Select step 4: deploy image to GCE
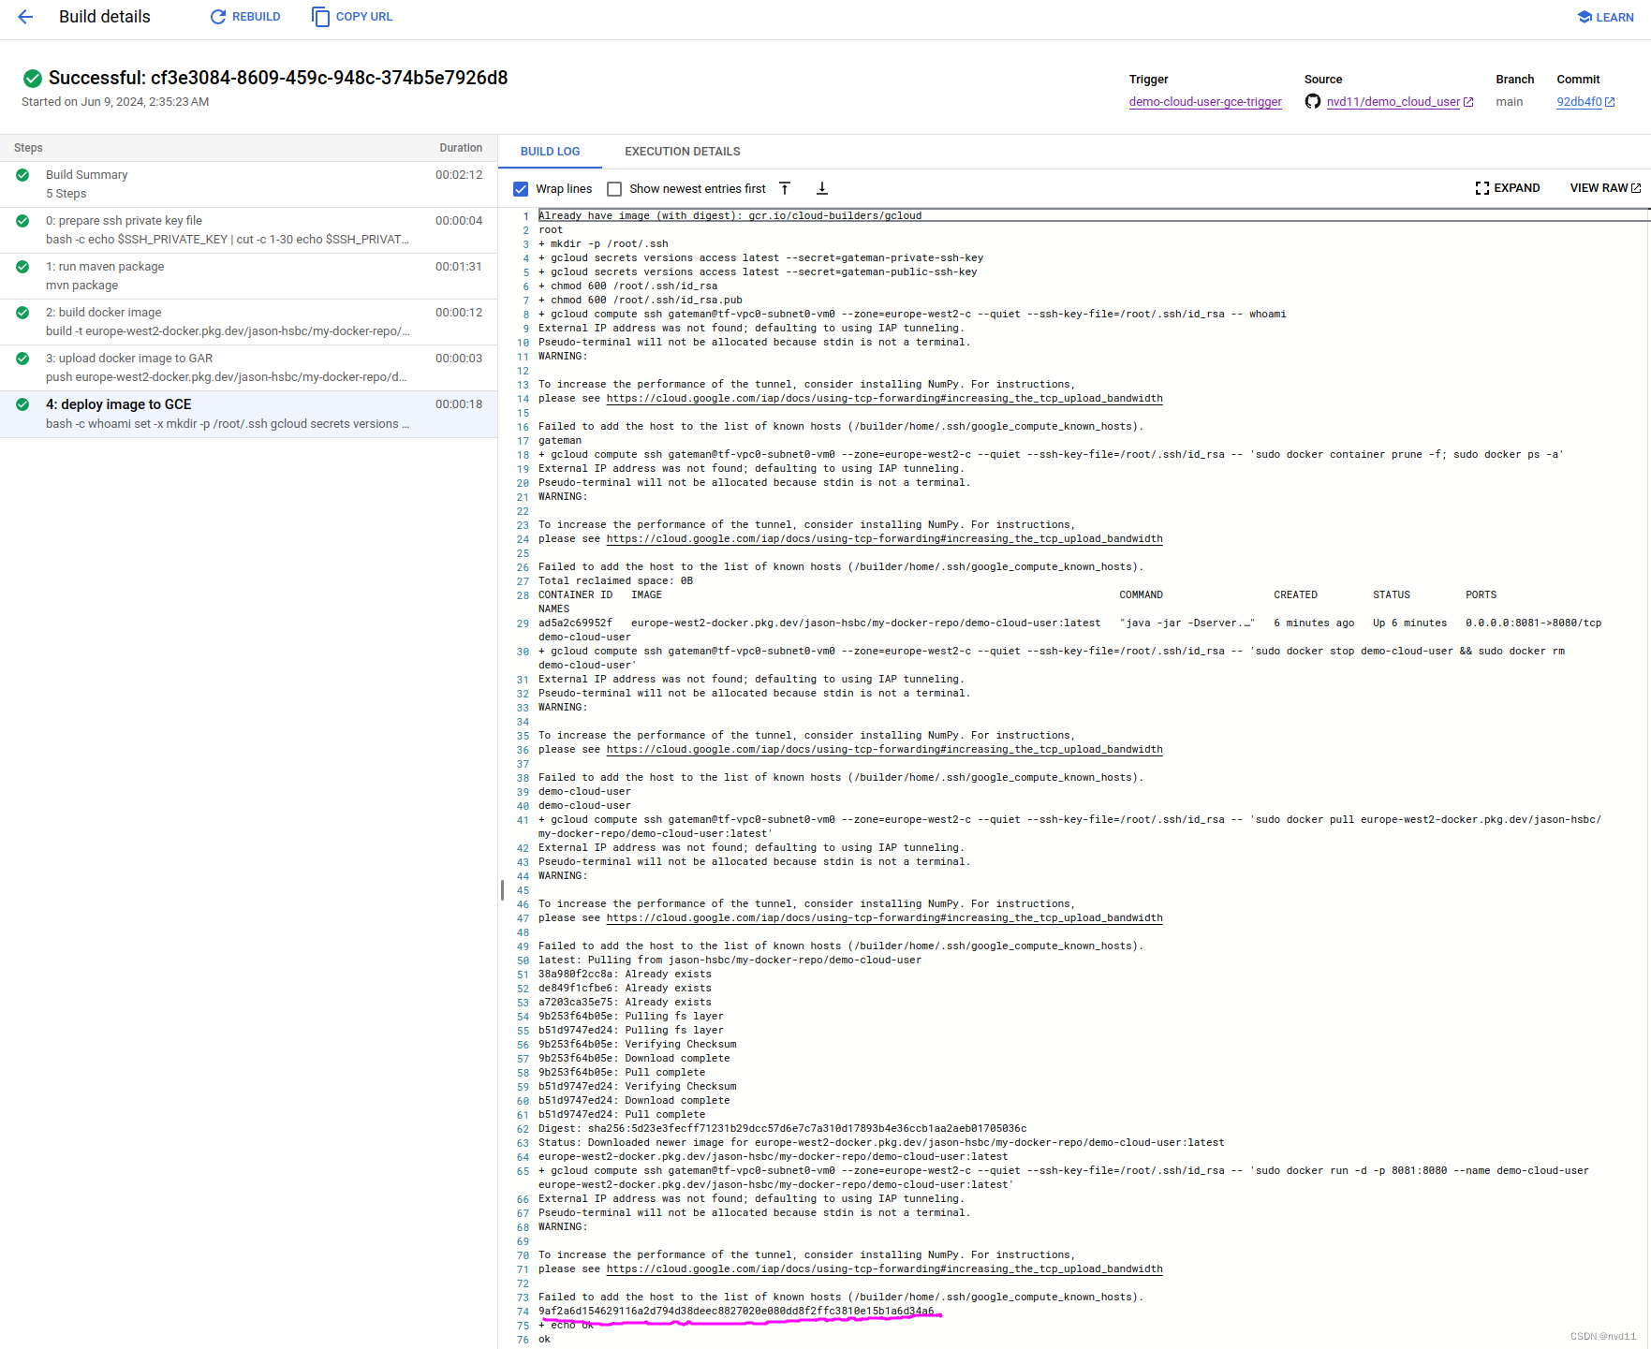 [248, 414]
